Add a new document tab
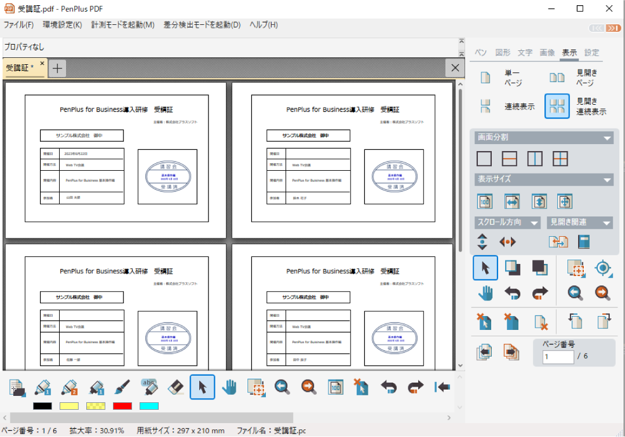The image size is (625, 437). pyautogui.click(x=57, y=68)
